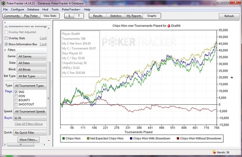Open the Results tab
The width and height of the screenshot is (242, 157).
pyautogui.click(x=98, y=16)
